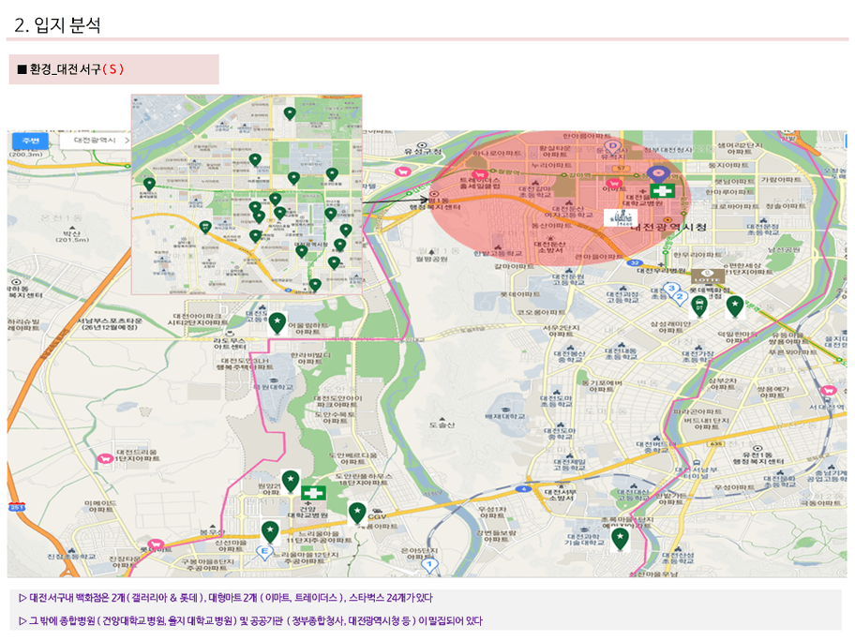Click the pink shopping icon at 트레이더스 홀세일클럽
855x641 pixels.
[479, 174]
